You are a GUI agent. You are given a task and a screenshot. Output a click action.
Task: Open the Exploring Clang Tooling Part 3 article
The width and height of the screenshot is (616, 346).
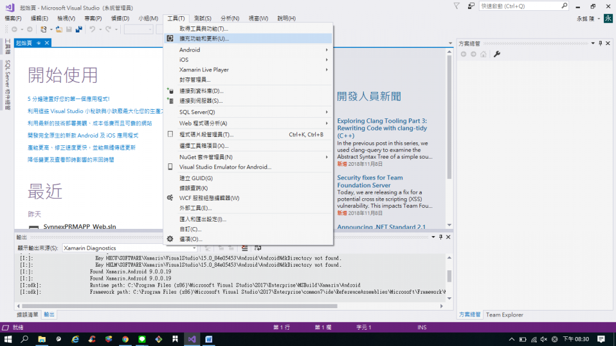[382, 128]
